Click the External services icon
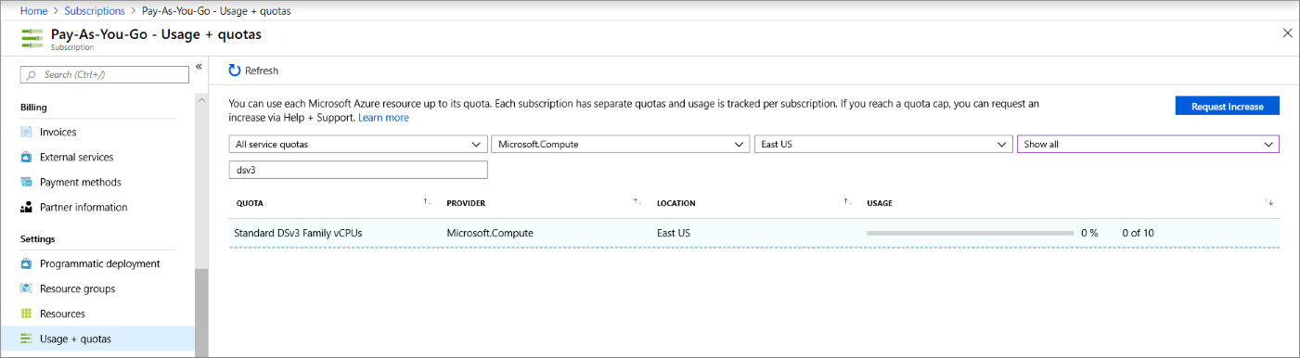The width and height of the screenshot is (1300, 358). coord(26,157)
